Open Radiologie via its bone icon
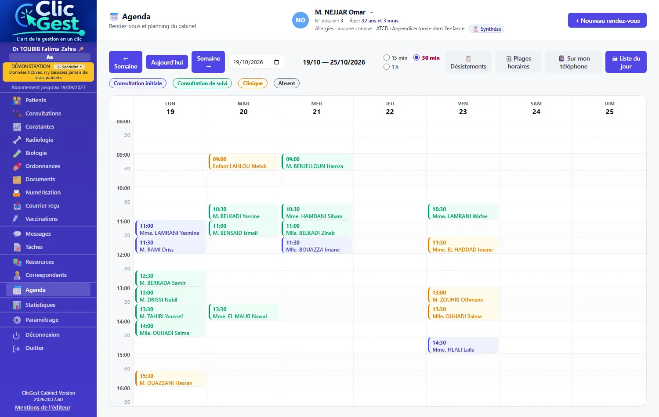Screen dimensions: 659x417 17,140
